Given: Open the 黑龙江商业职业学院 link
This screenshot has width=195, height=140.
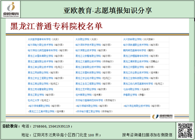Looking at the screenshot, I should coord(38,84).
